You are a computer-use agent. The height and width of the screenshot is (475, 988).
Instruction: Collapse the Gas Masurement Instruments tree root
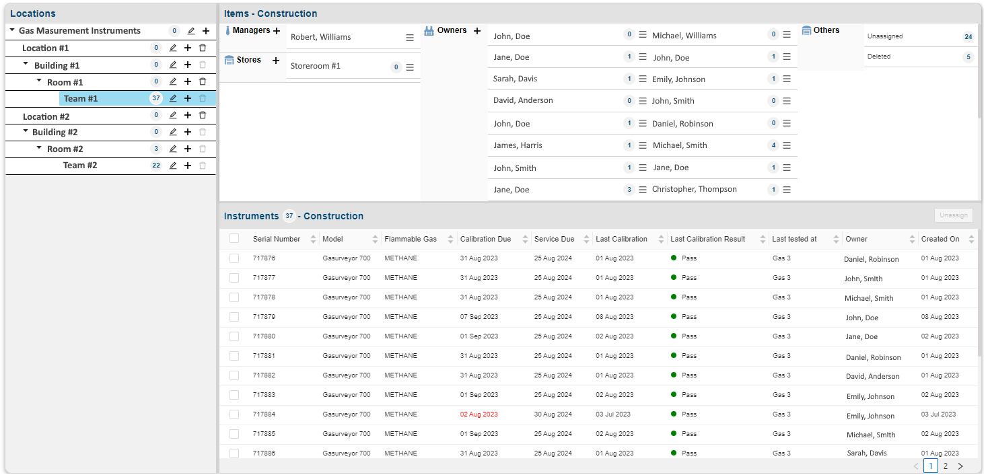click(x=12, y=30)
